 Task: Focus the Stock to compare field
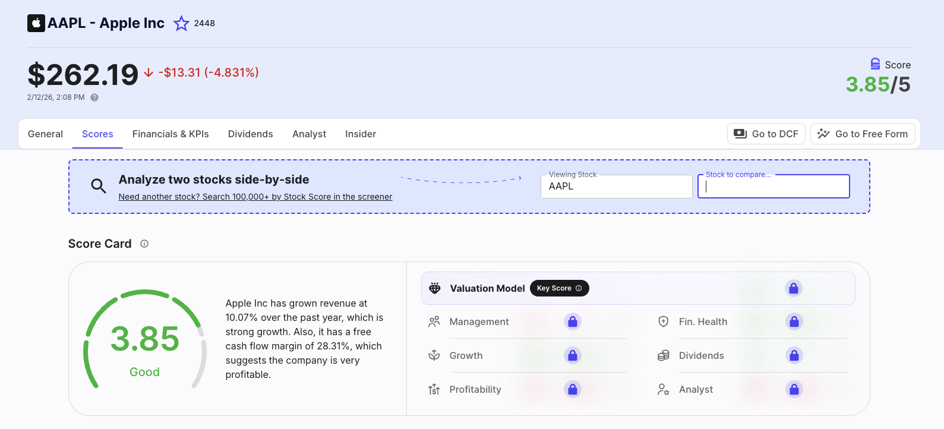pos(773,186)
